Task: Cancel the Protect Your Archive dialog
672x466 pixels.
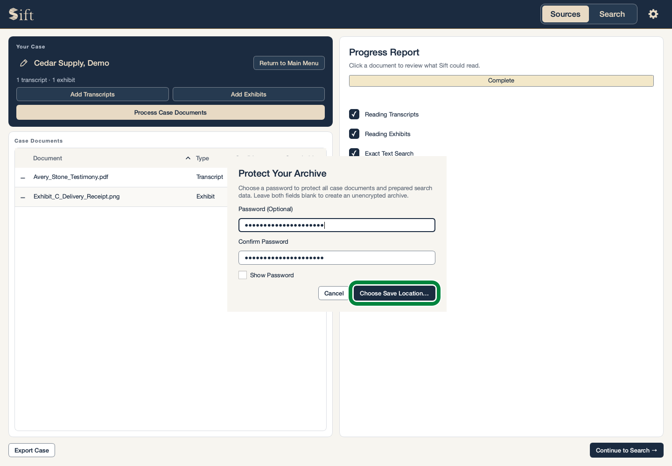Action: click(334, 293)
